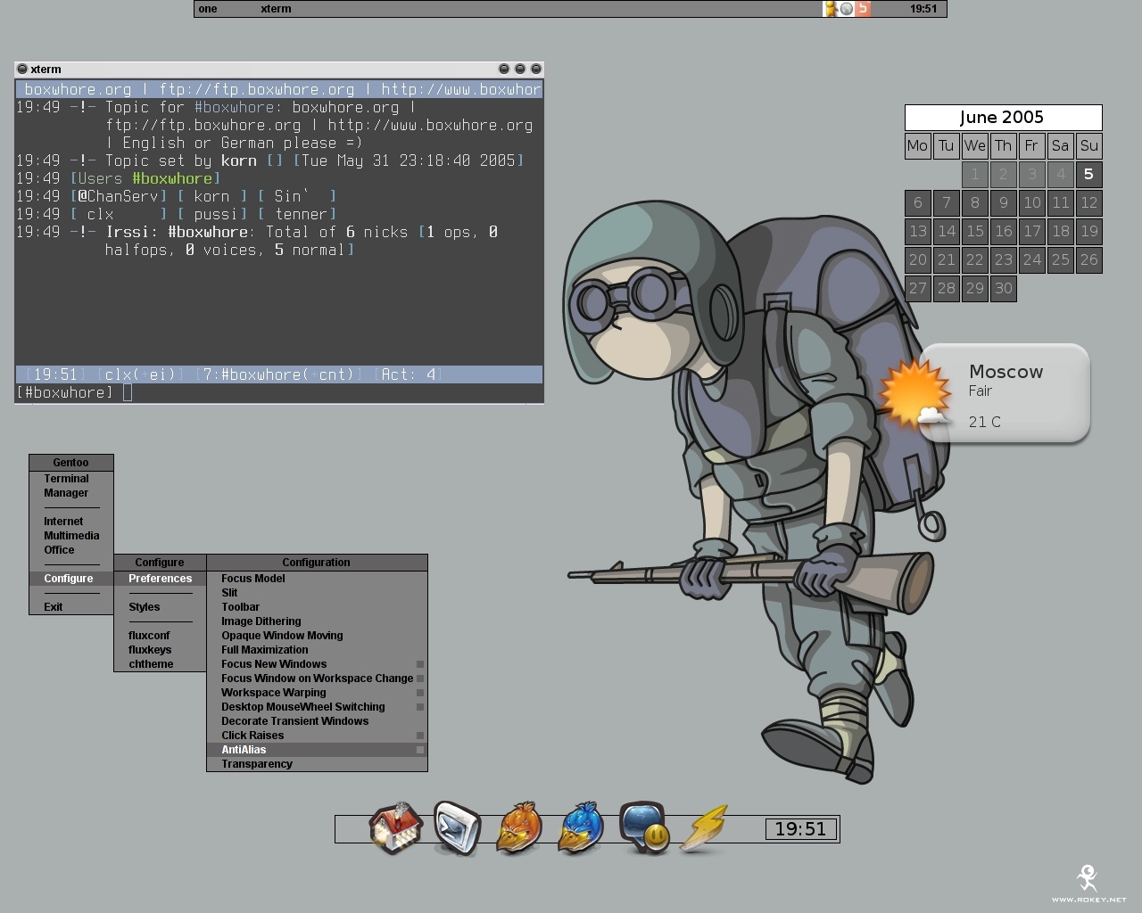1142x913 pixels.
Task: Open the chat bubble smiley icon
Action: click(x=644, y=828)
